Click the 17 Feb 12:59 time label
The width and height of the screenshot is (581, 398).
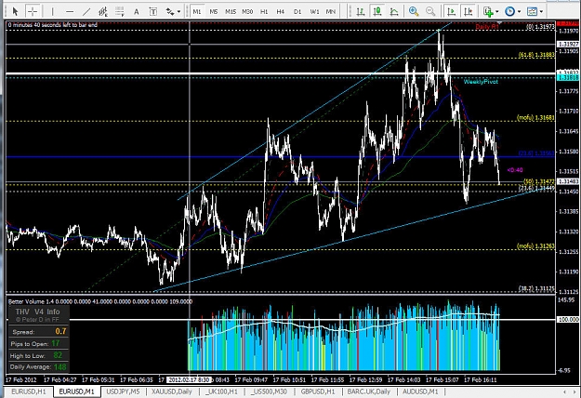[365, 379]
